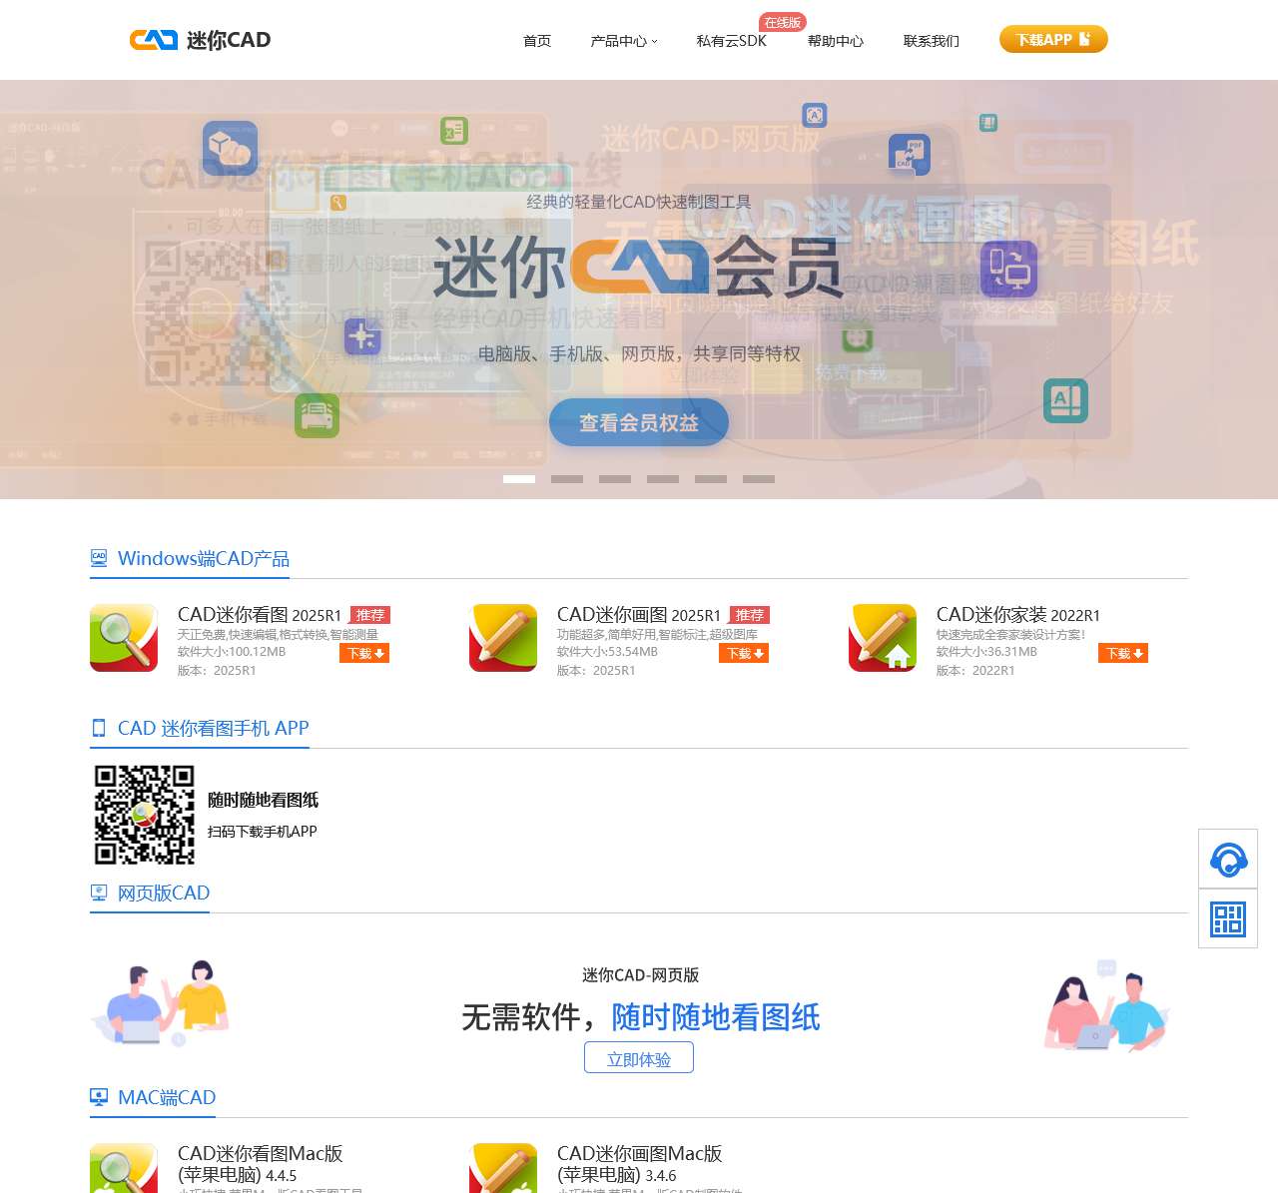This screenshot has width=1278, height=1193.
Task: Open the 网页版CAD section heading
Action: tap(164, 893)
